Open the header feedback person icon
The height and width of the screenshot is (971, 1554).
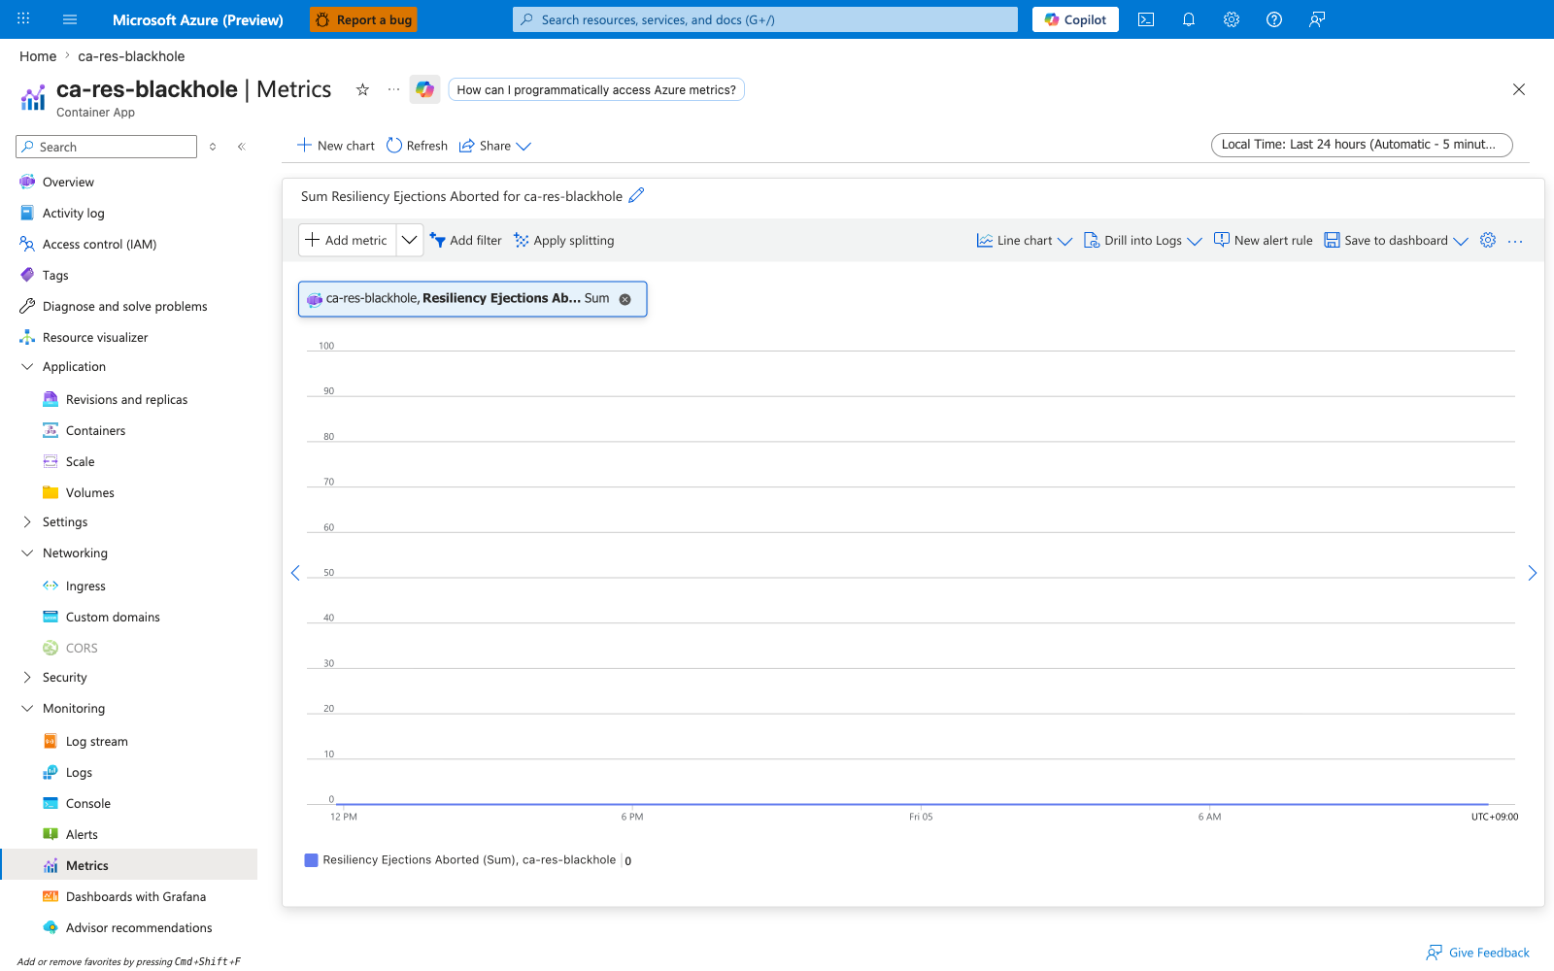coord(1317,19)
